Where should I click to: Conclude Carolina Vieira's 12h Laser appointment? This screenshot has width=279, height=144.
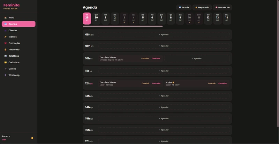click(145, 83)
